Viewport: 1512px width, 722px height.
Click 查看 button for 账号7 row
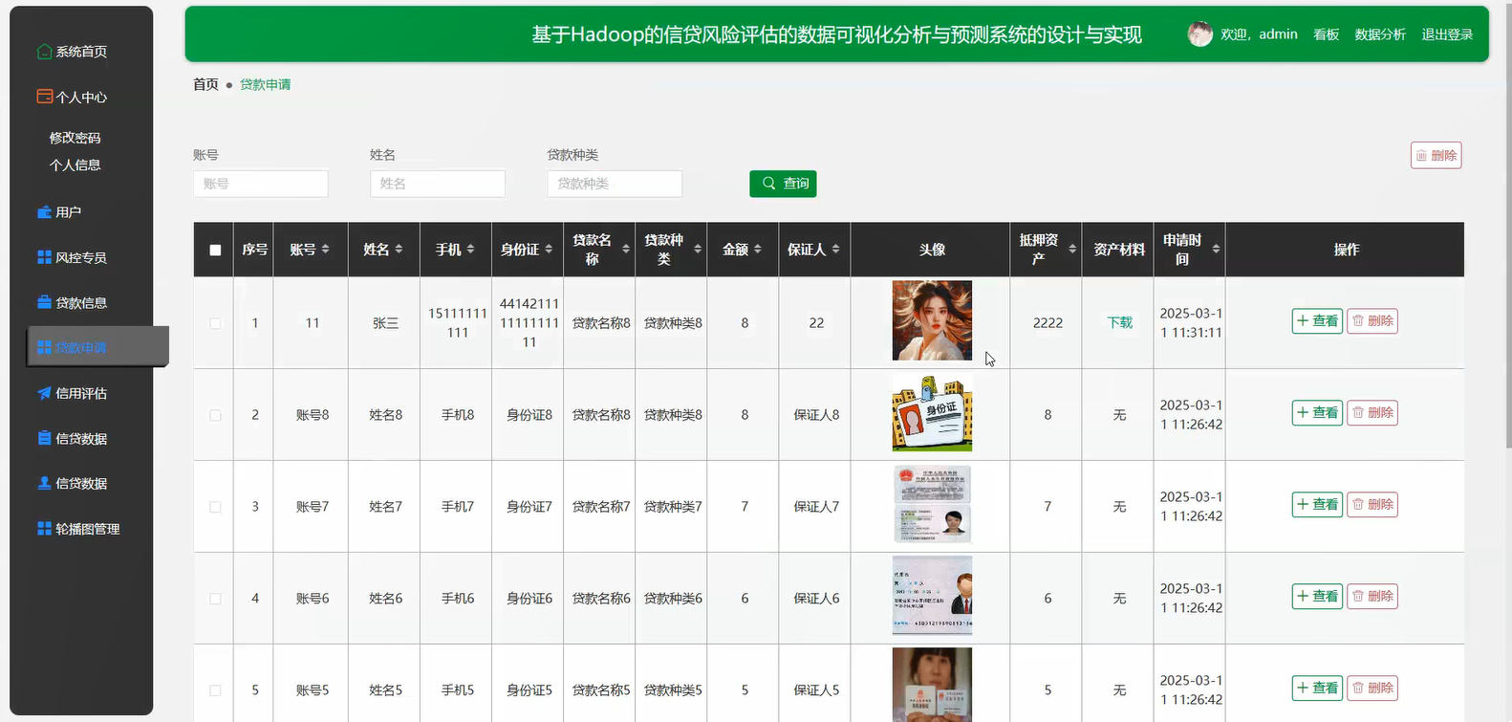[1317, 505]
